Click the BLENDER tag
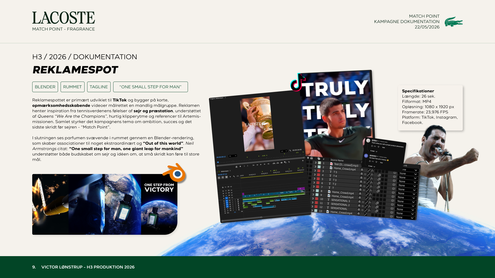This screenshot has width=495, height=278. pyautogui.click(x=45, y=87)
